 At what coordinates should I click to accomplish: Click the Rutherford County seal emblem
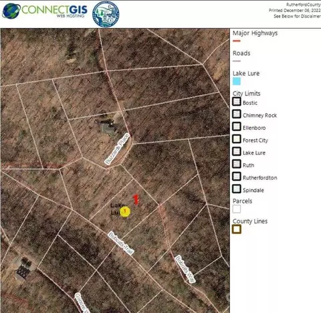[x=106, y=14]
